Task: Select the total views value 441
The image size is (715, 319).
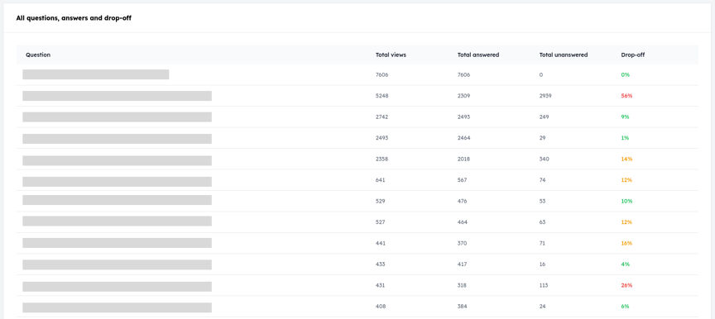Action: (x=380, y=244)
